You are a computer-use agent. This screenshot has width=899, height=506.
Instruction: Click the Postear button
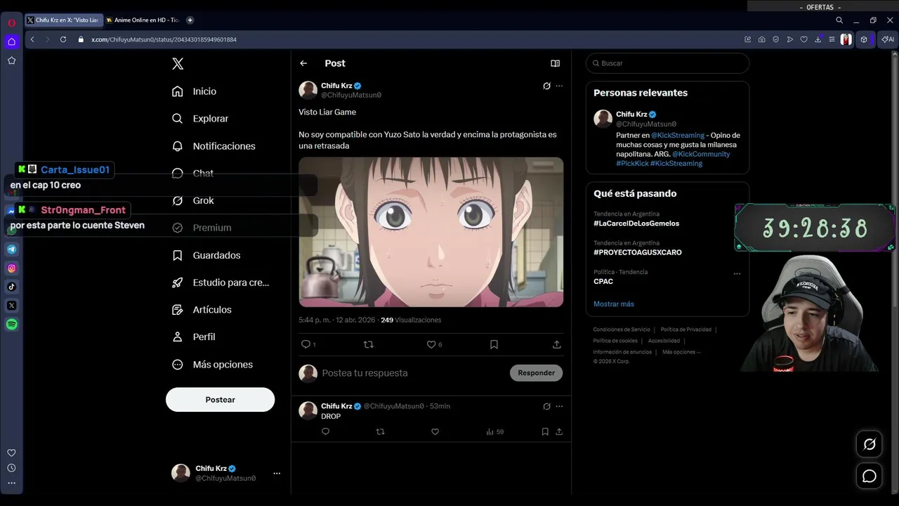[x=220, y=399]
